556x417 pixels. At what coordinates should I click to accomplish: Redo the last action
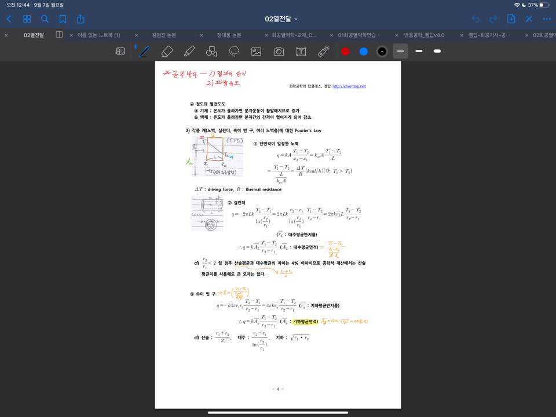[x=493, y=19]
